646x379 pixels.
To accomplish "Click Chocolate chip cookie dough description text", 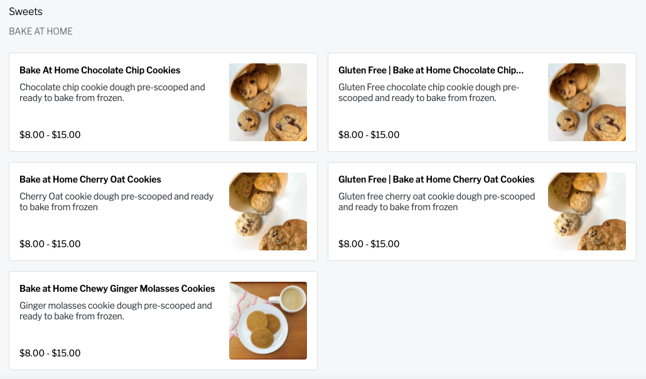I will [x=112, y=92].
